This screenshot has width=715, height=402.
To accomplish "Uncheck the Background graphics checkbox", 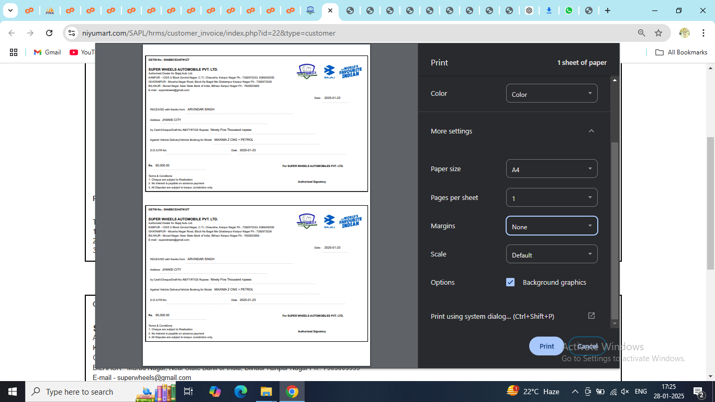I will 510,282.
